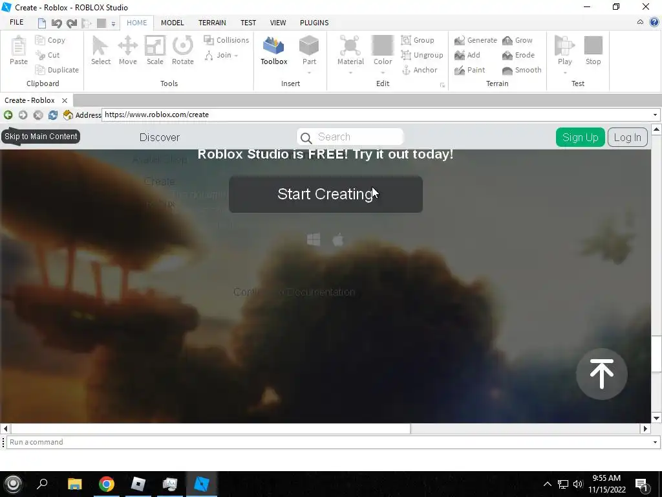The height and width of the screenshot is (497, 662).
Task: Click the Cut scissors option
Action: (47, 55)
